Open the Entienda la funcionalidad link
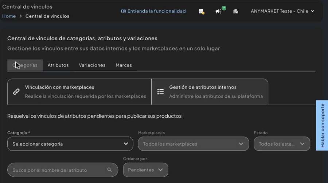 click(153, 11)
